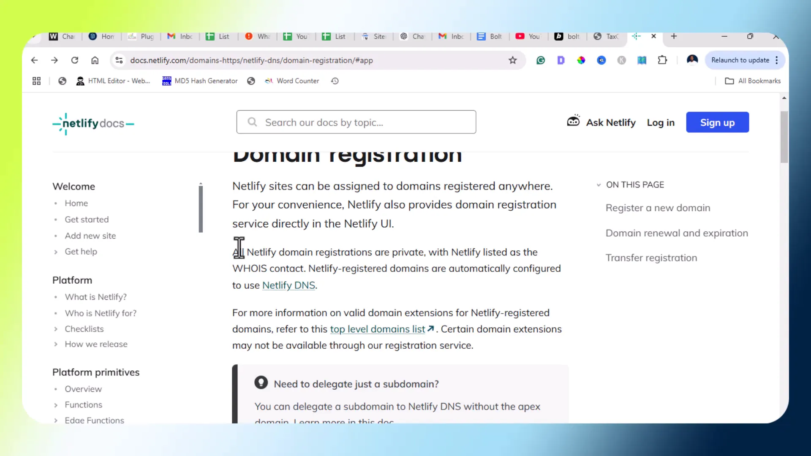Open the MD5 Hash Generator bookmark
Image resolution: width=811 pixels, height=456 pixels.
200,81
